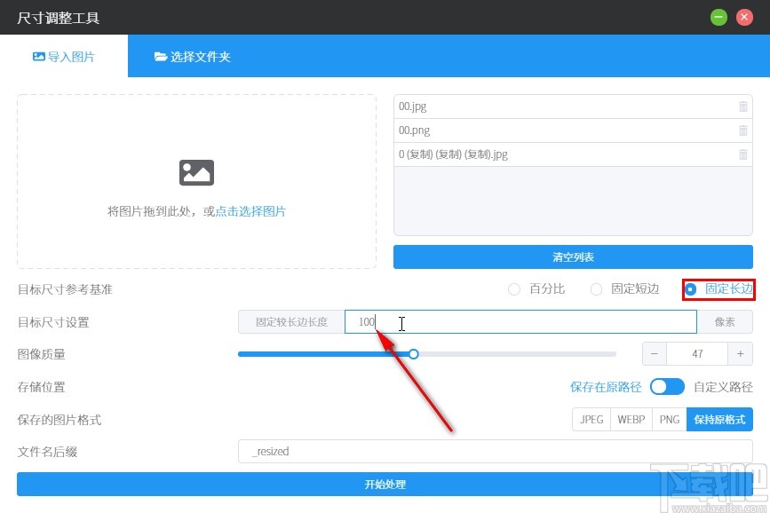The width and height of the screenshot is (770, 513).
Task: Switch to the 导入图片 tab
Action: point(64,55)
